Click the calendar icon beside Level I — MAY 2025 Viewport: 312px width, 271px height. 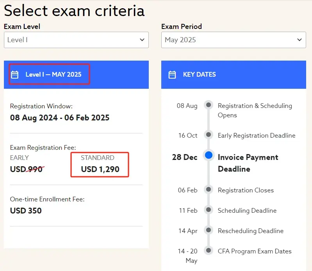[15, 74]
